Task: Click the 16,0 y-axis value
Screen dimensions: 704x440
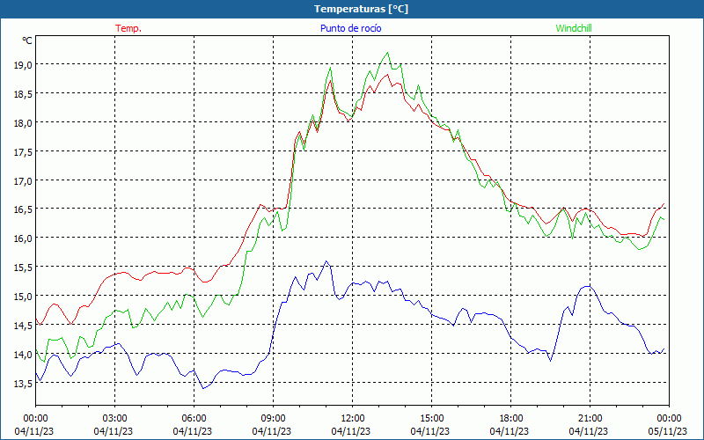Action: pyautogui.click(x=23, y=238)
